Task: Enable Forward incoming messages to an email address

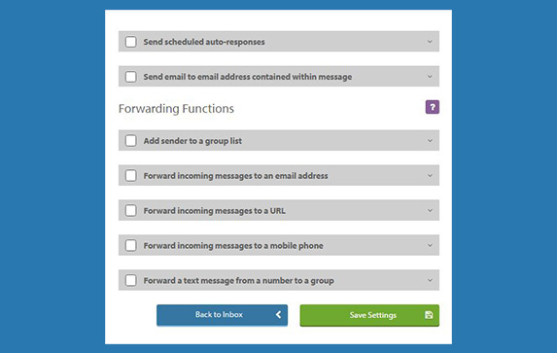Action: pyautogui.click(x=130, y=175)
